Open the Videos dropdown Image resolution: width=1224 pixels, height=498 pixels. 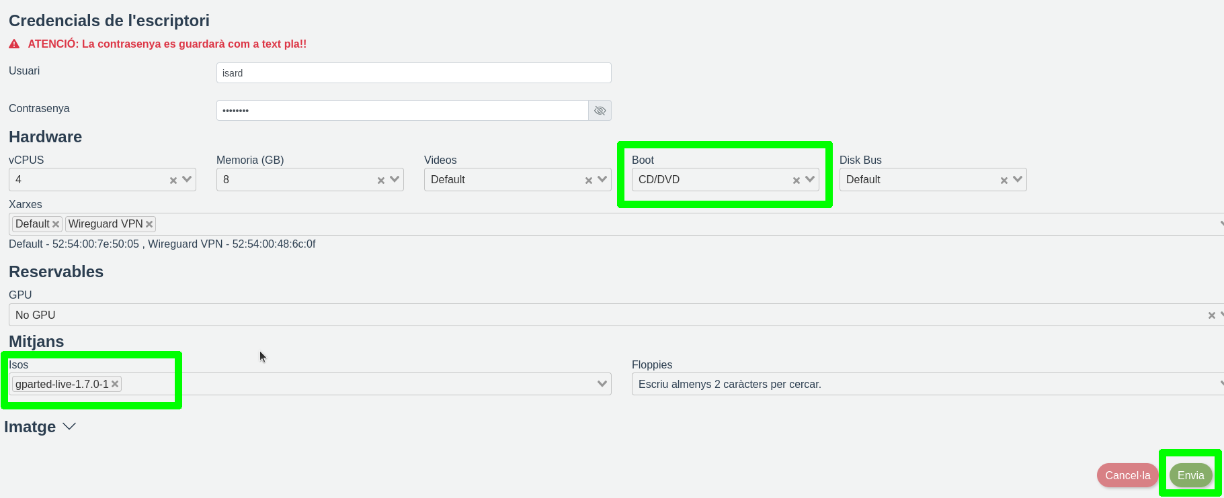(602, 179)
